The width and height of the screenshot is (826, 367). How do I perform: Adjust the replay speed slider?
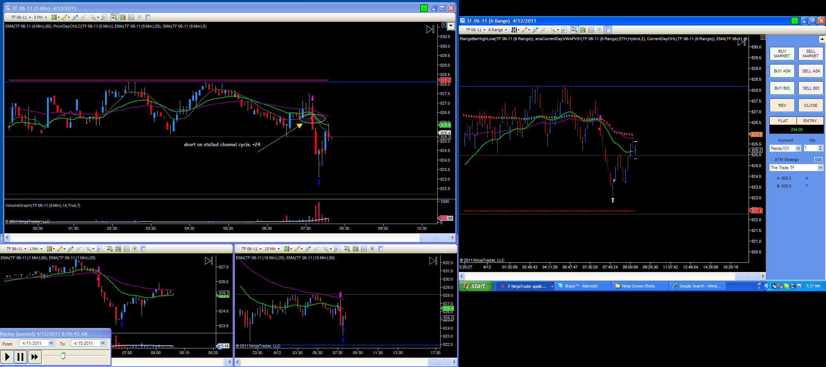click(63, 356)
